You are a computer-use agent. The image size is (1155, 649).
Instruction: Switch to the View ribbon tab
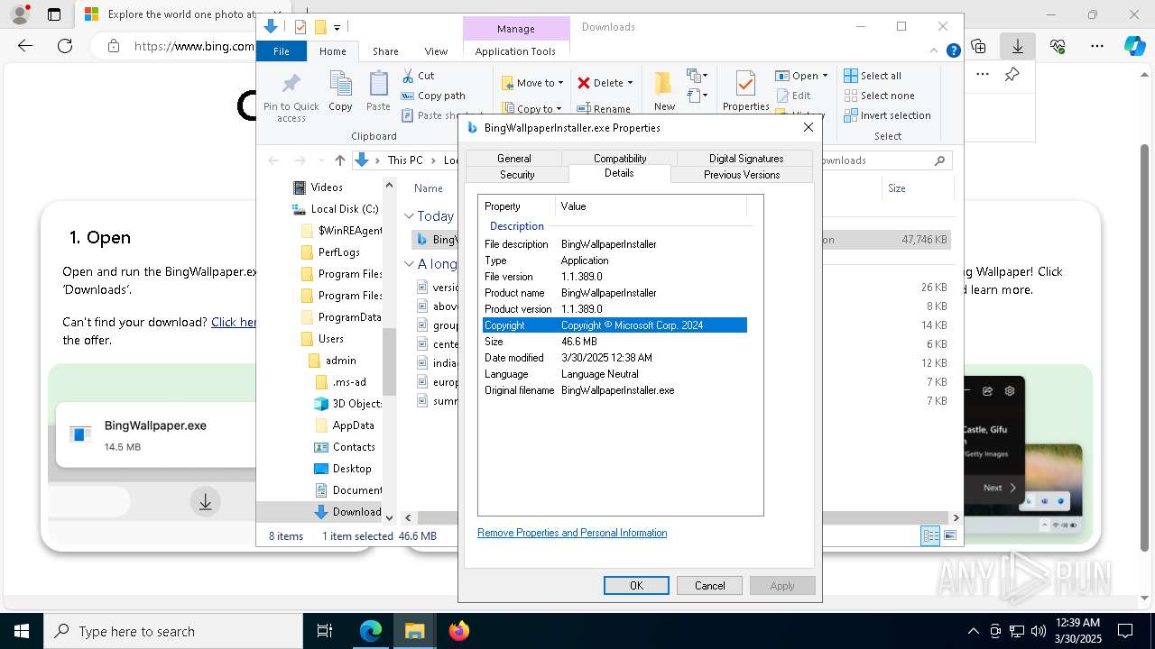436,51
